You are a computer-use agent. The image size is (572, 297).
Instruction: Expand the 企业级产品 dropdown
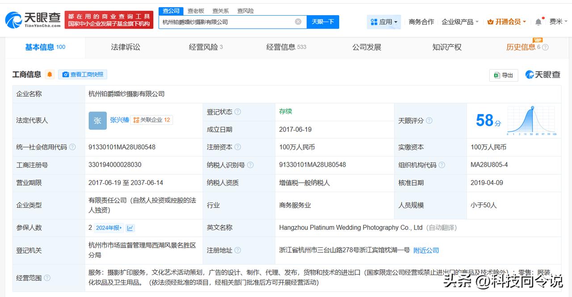(x=460, y=22)
